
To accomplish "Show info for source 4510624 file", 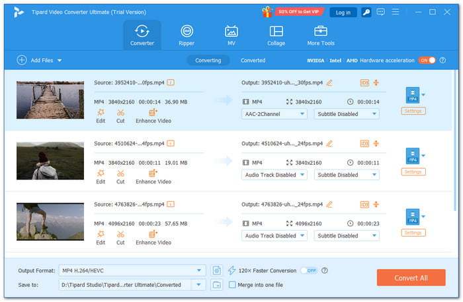I will [x=171, y=143].
